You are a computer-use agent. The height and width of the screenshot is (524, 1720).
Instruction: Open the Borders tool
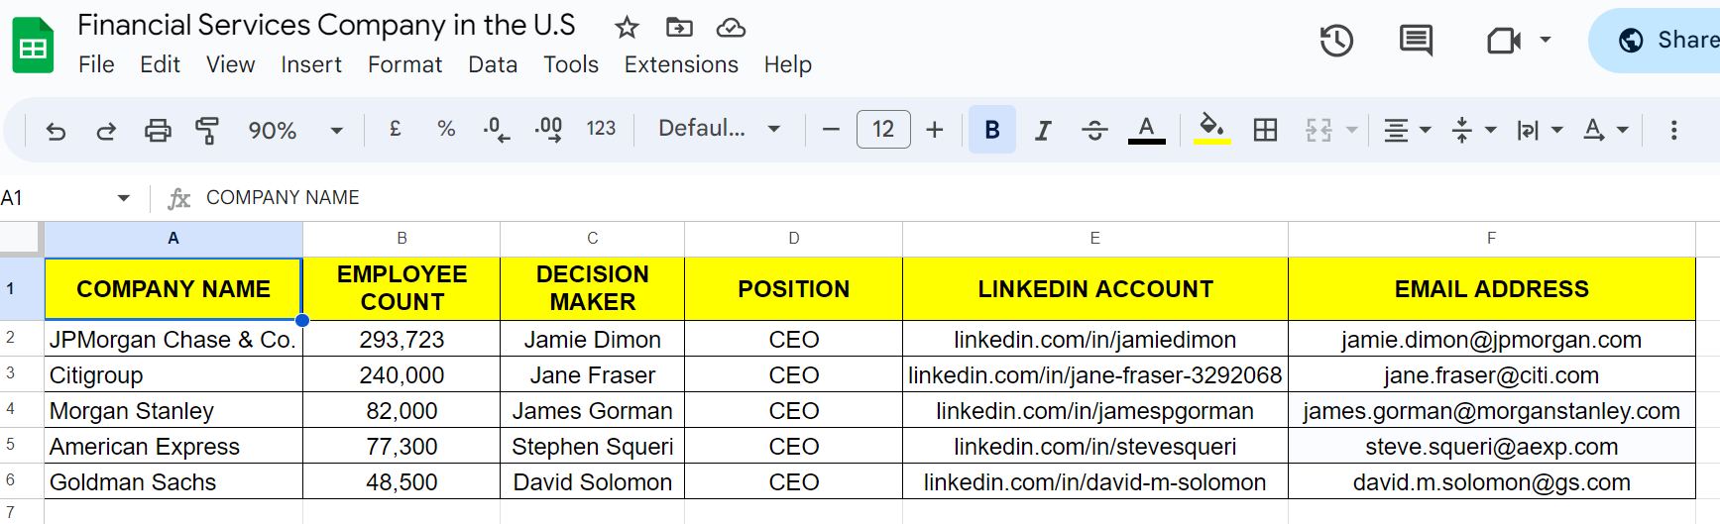click(x=1265, y=130)
